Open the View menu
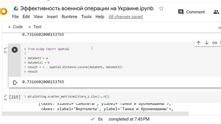The width and height of the screenshot is (221, 124). point(38,17)
